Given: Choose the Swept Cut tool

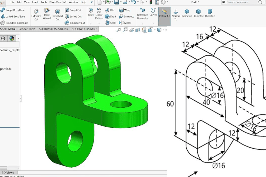Looking at the screenshot, I should pos(73,10).
